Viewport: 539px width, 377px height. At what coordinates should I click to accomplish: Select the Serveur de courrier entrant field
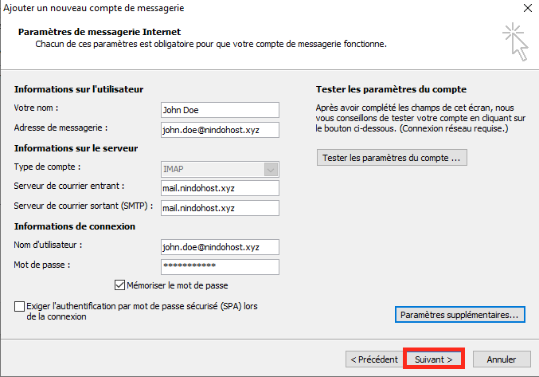[219, 188]
